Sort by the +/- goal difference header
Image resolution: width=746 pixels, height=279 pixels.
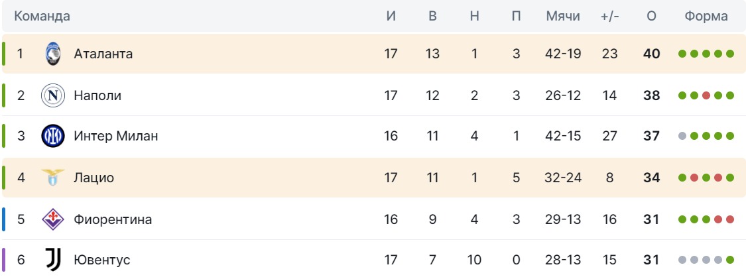pyautogui.click(x=609, y=17)
